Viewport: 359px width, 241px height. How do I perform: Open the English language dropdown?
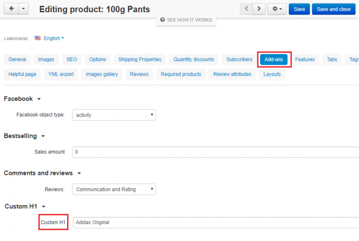(x=54, y=38)
